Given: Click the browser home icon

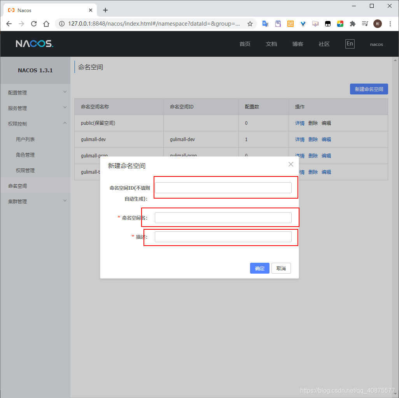Looking at the screenshot, I should tap(46, 24).
